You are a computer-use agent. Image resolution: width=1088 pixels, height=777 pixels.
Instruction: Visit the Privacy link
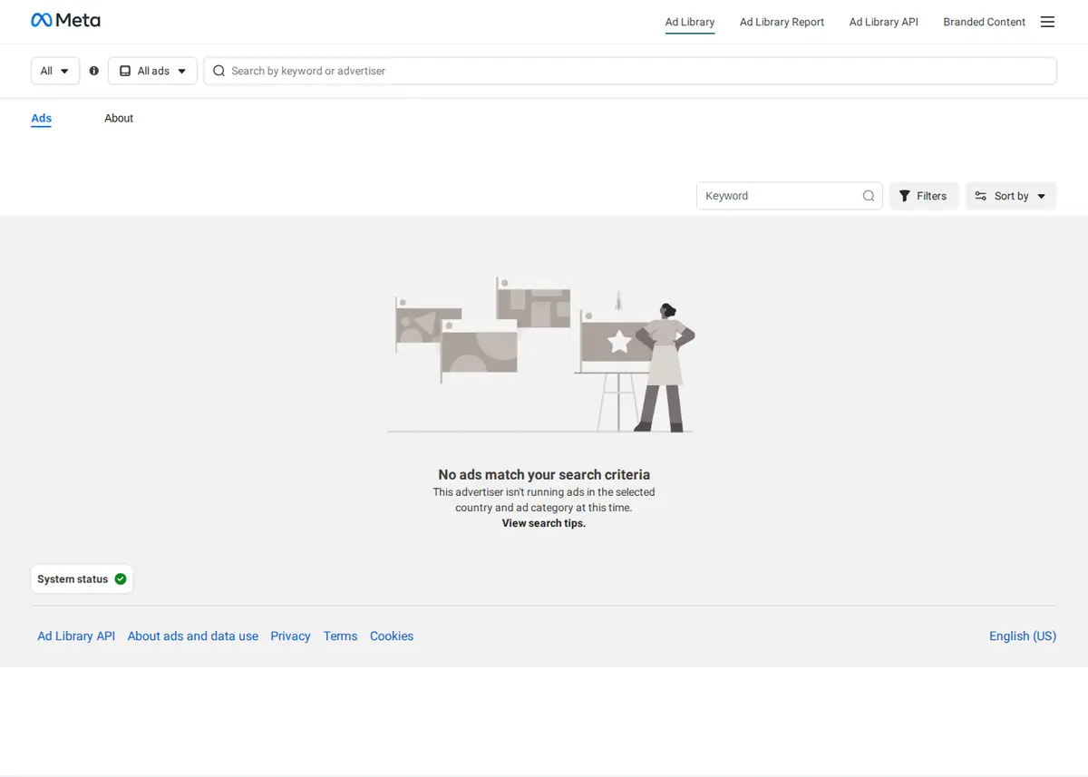click(x=290, y=636)
